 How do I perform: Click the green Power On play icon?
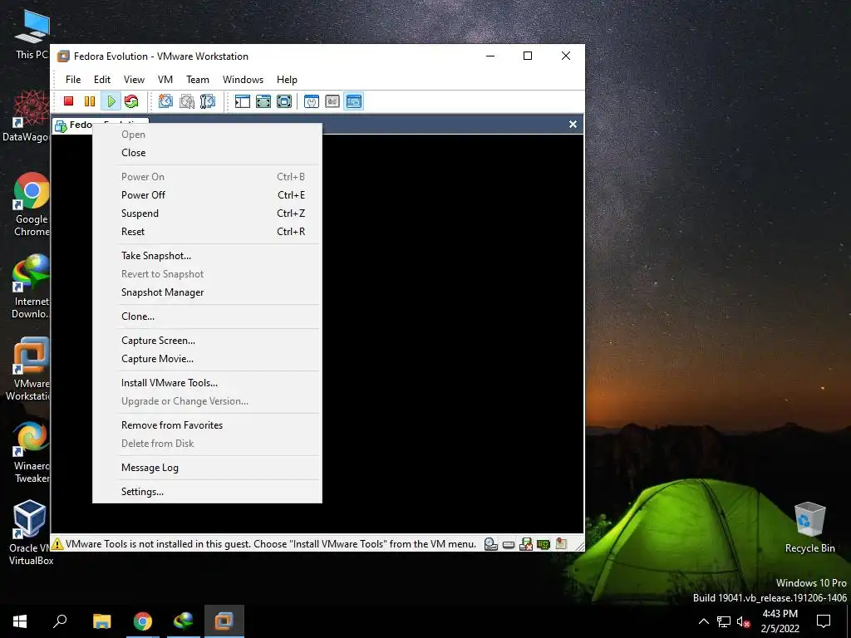[111, 101]
